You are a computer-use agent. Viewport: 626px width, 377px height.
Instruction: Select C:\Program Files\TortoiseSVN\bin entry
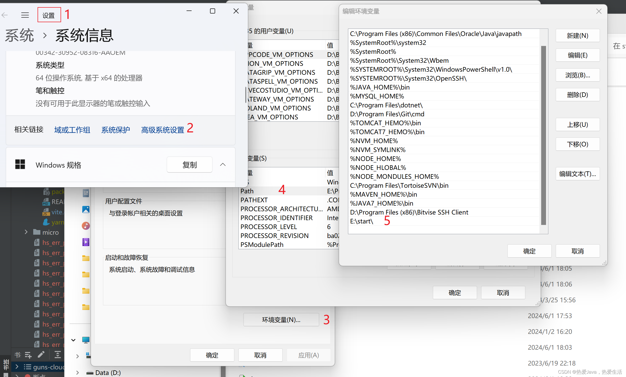pyautogui.click(x=444, y=185)
